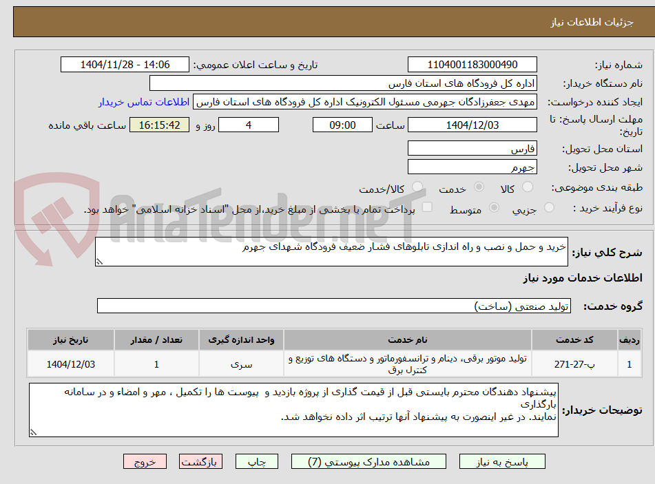Click the delivery province field فارس
This screenshot has width=655, height=484.
pos(472,149)
